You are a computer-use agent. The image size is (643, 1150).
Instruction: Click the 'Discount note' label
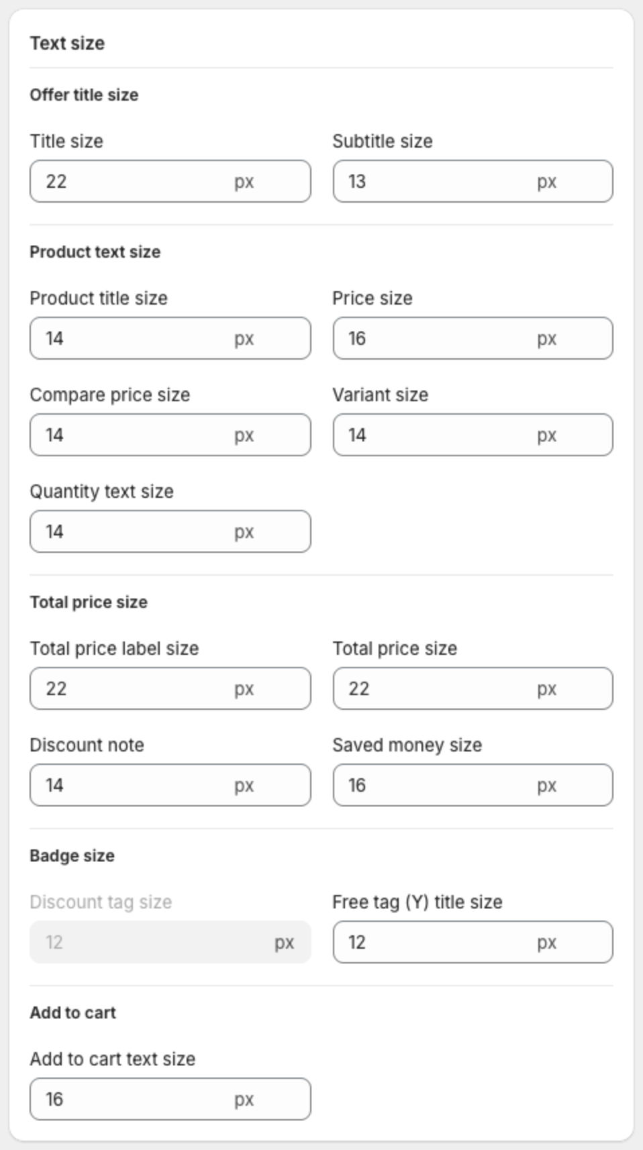(87, 745)
